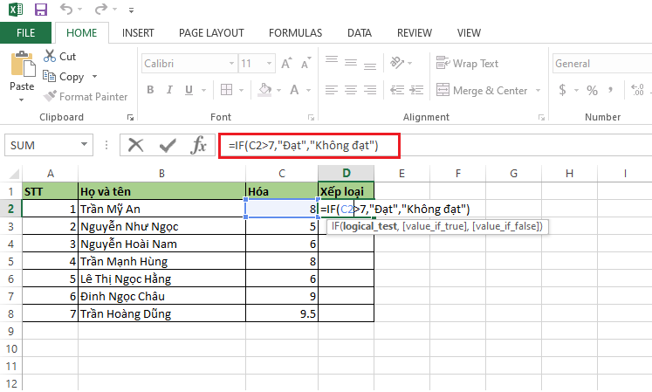The width and height of the screenshot is (652, 392).
Task: Click the Align Right icon
Action: 370,89
